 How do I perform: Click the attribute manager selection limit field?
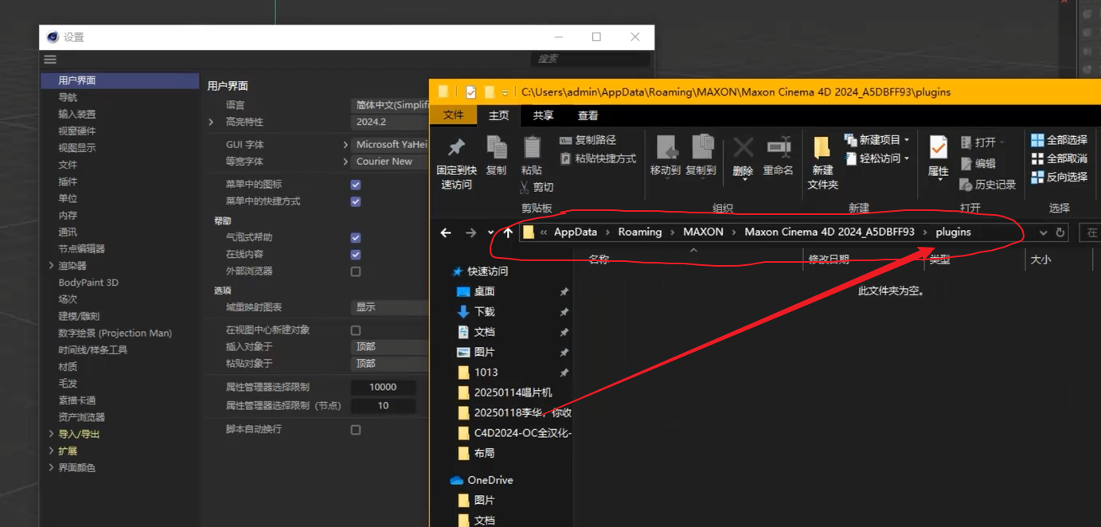(383, 387)
